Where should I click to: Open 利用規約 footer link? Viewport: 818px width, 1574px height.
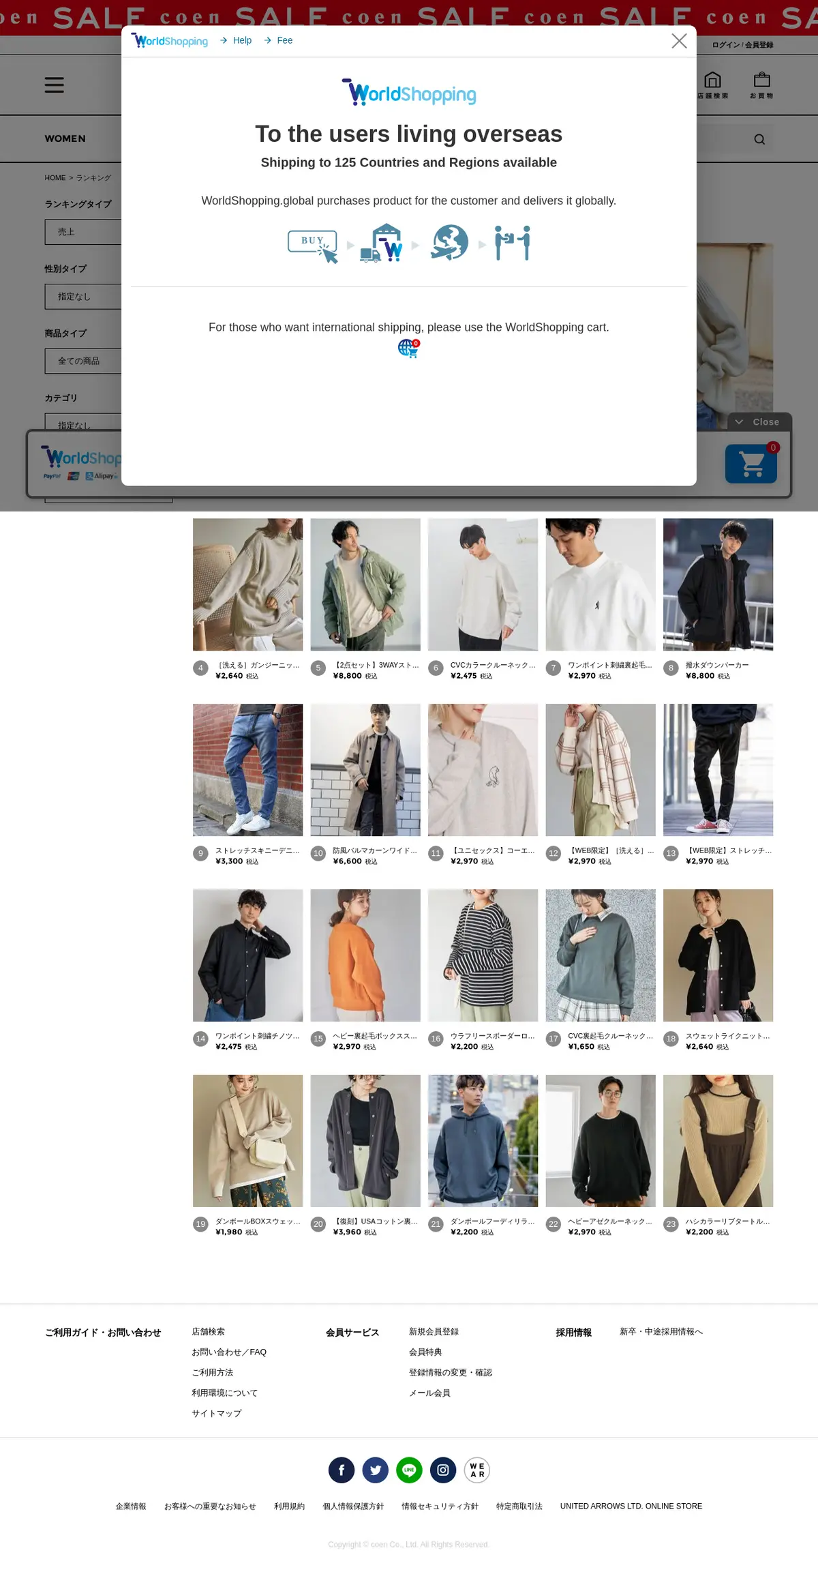point(289,1506)
